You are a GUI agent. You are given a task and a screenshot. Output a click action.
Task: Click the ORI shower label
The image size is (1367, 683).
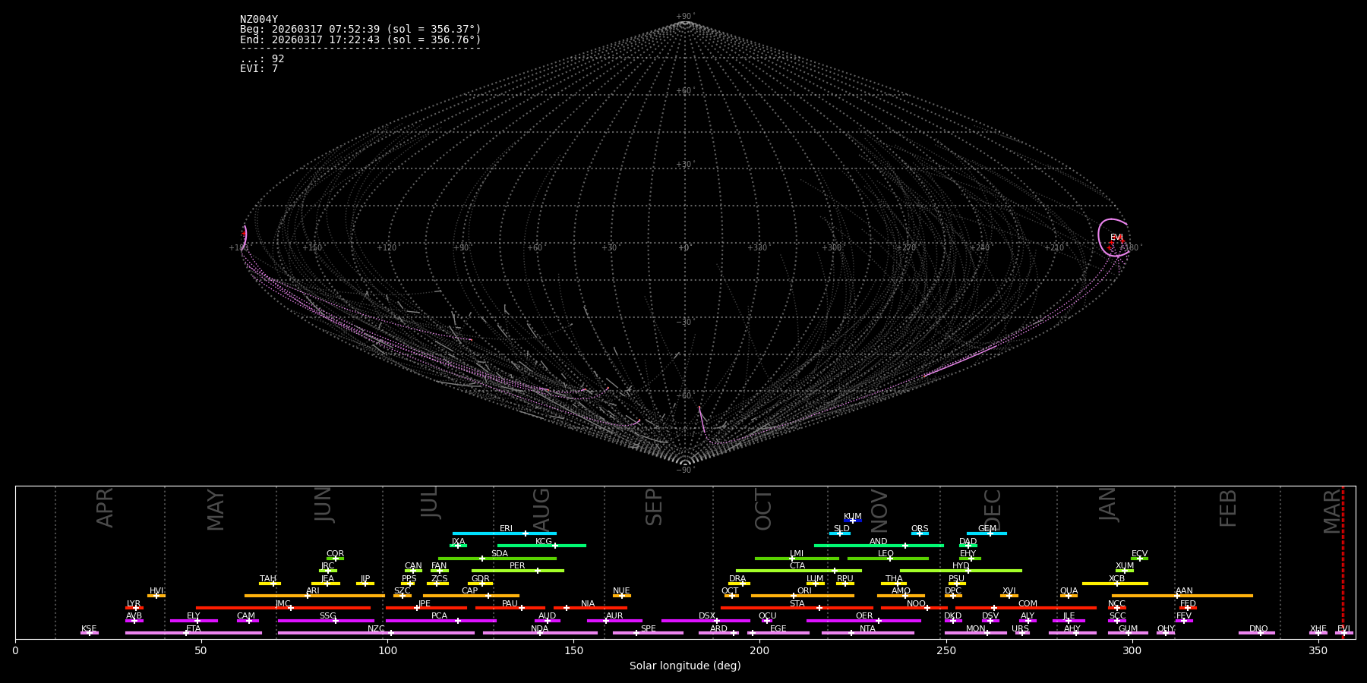804,591
